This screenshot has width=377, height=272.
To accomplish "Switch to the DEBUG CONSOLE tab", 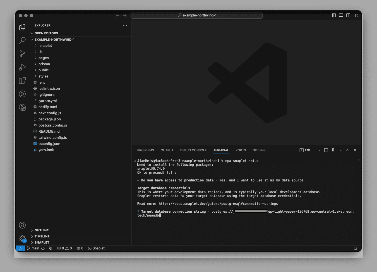I will tap(193, 150).
